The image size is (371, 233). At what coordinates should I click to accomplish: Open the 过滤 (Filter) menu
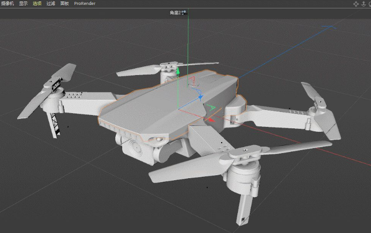point(51,3)
